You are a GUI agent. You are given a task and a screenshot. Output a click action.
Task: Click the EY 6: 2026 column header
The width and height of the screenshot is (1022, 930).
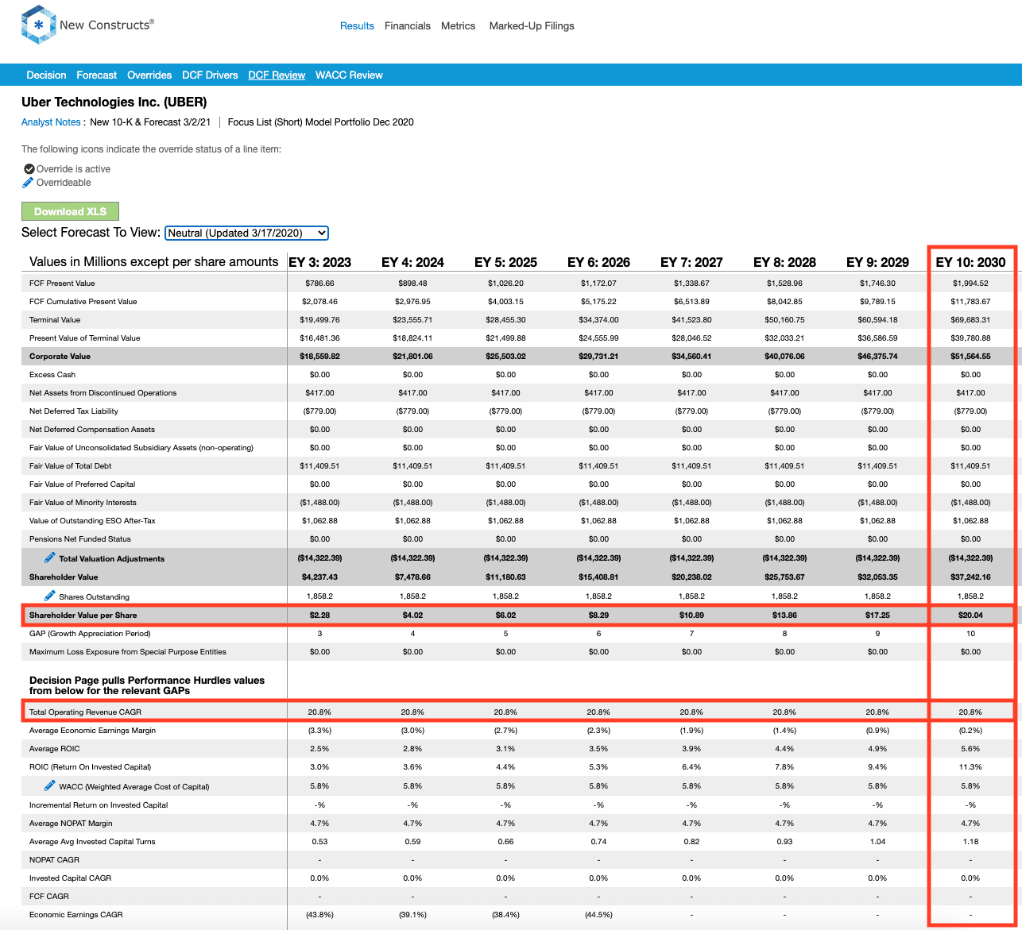(x=598, y=262)
